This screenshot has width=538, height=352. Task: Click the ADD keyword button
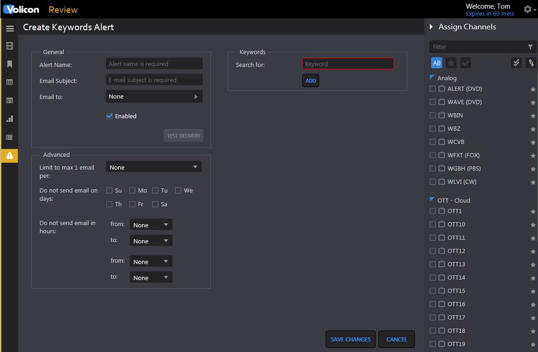tap(311, 81)
